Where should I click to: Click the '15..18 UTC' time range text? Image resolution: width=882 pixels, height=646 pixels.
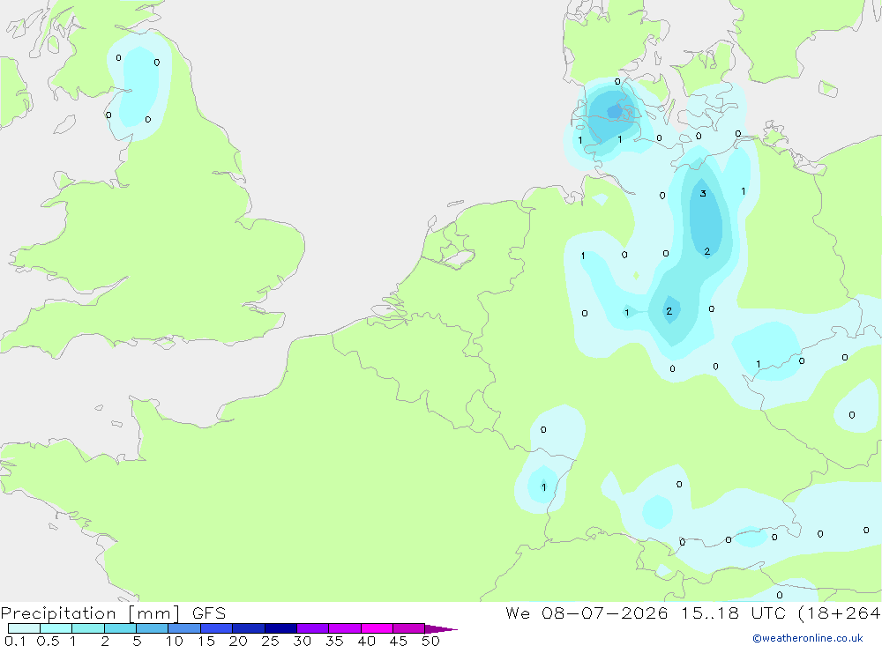pos(734,613)
